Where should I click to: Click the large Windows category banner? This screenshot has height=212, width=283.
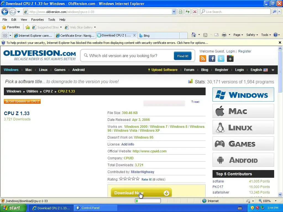[x=243, y=95]
